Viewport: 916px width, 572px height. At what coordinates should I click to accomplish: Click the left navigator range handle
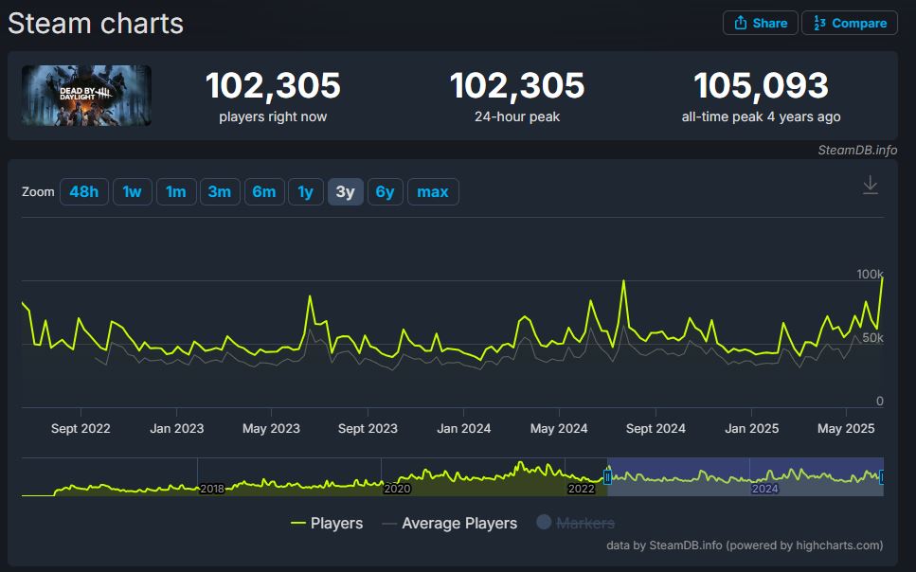[607, 477]
